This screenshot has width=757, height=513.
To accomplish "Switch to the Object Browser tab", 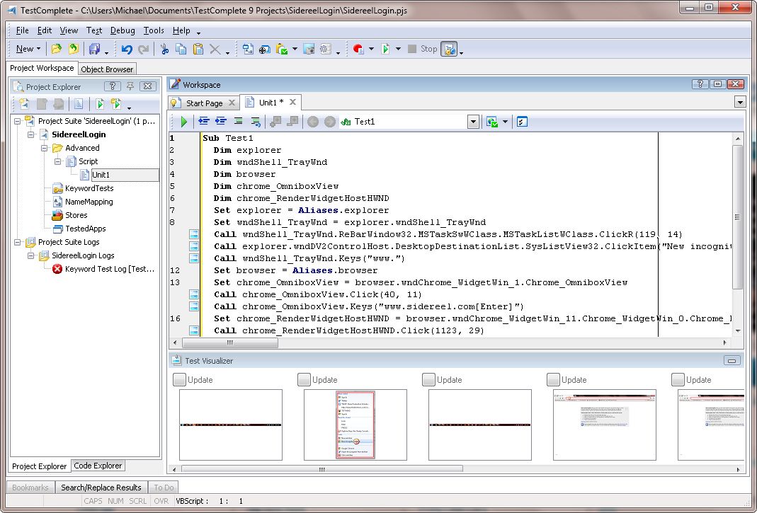I will click(107, 69).
